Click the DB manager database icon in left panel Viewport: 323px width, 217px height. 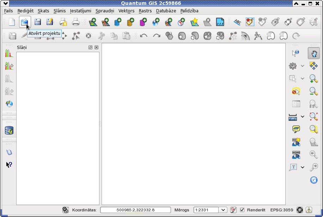pyautogui.click(x=9, y=131)
